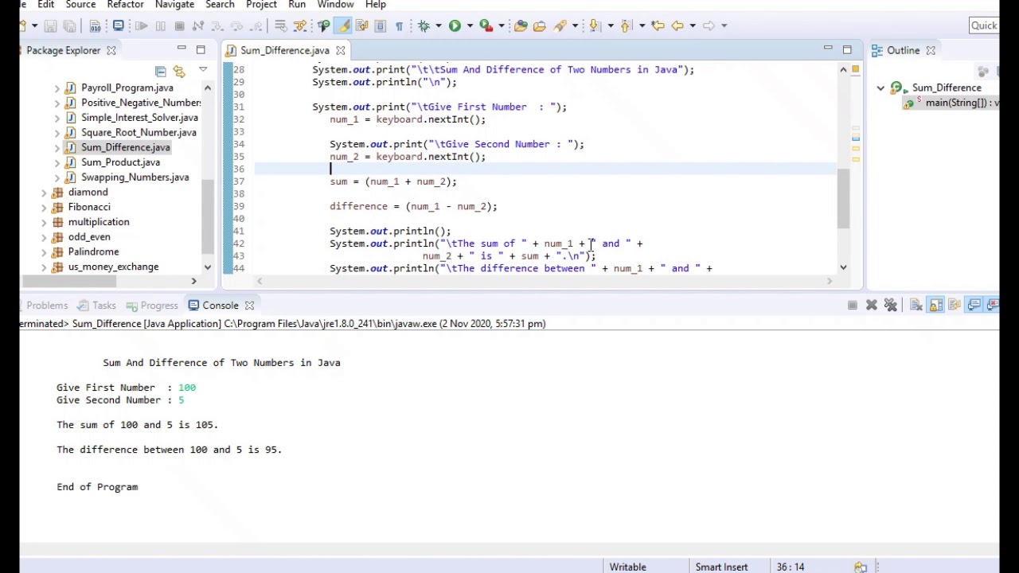This screenshot has width=1019, height=573.
Task: Toggle Mark Occurrences highlighter icon
Action: point(343,25)
